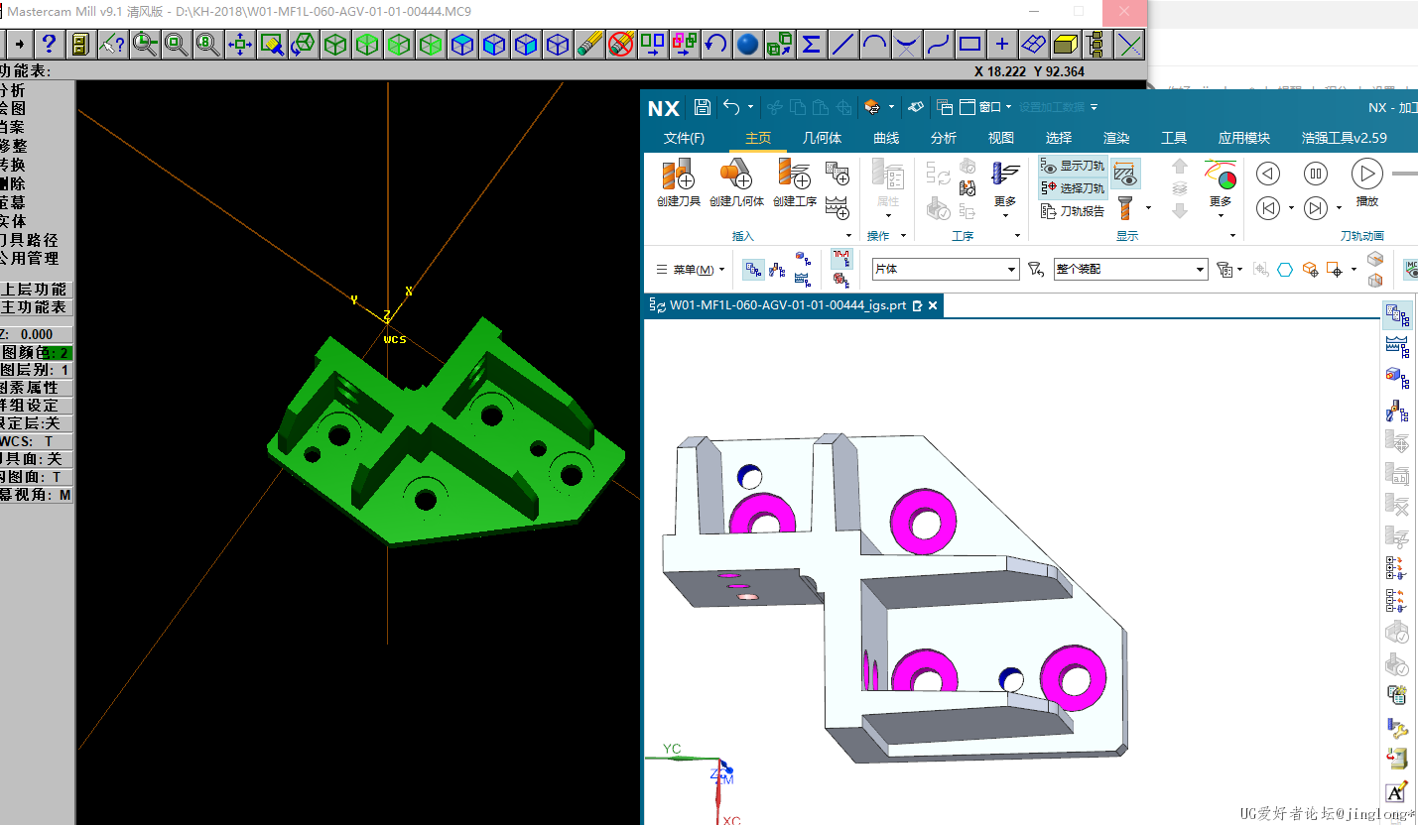Toggle NX Display Tool Path (显示刀轨)
This screenshot has width=1418, height=825.
pyautogui.click(x=1073, y=166)
